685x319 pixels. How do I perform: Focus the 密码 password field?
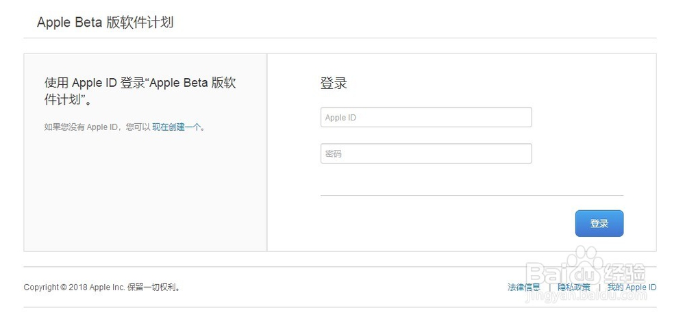[x=425, y=153]
